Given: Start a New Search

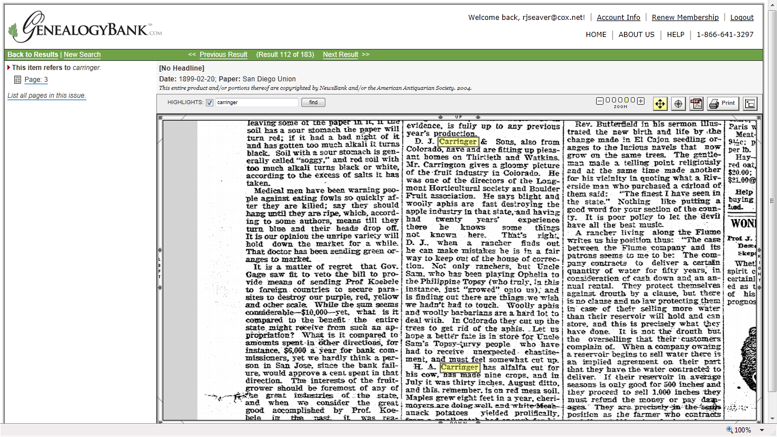Looking at the screenshot, I should pos(82,55).
